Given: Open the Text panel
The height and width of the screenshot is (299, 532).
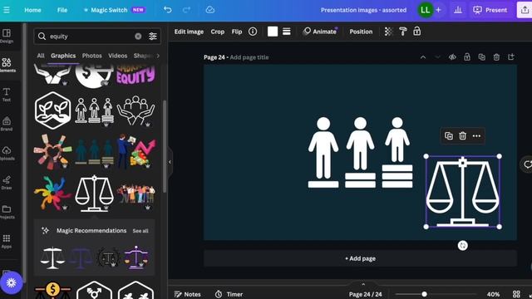Looking at the screenshot, I should 7,95.
